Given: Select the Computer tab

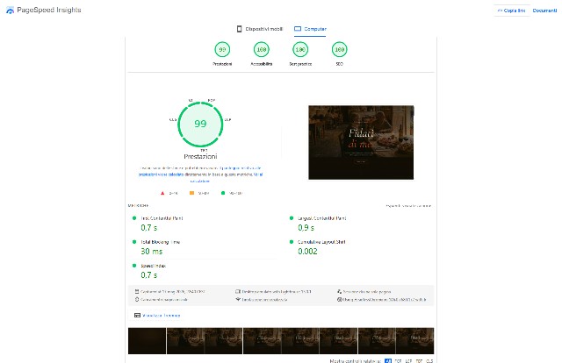Looking at the screenshot, I should [x=310, y=29].
